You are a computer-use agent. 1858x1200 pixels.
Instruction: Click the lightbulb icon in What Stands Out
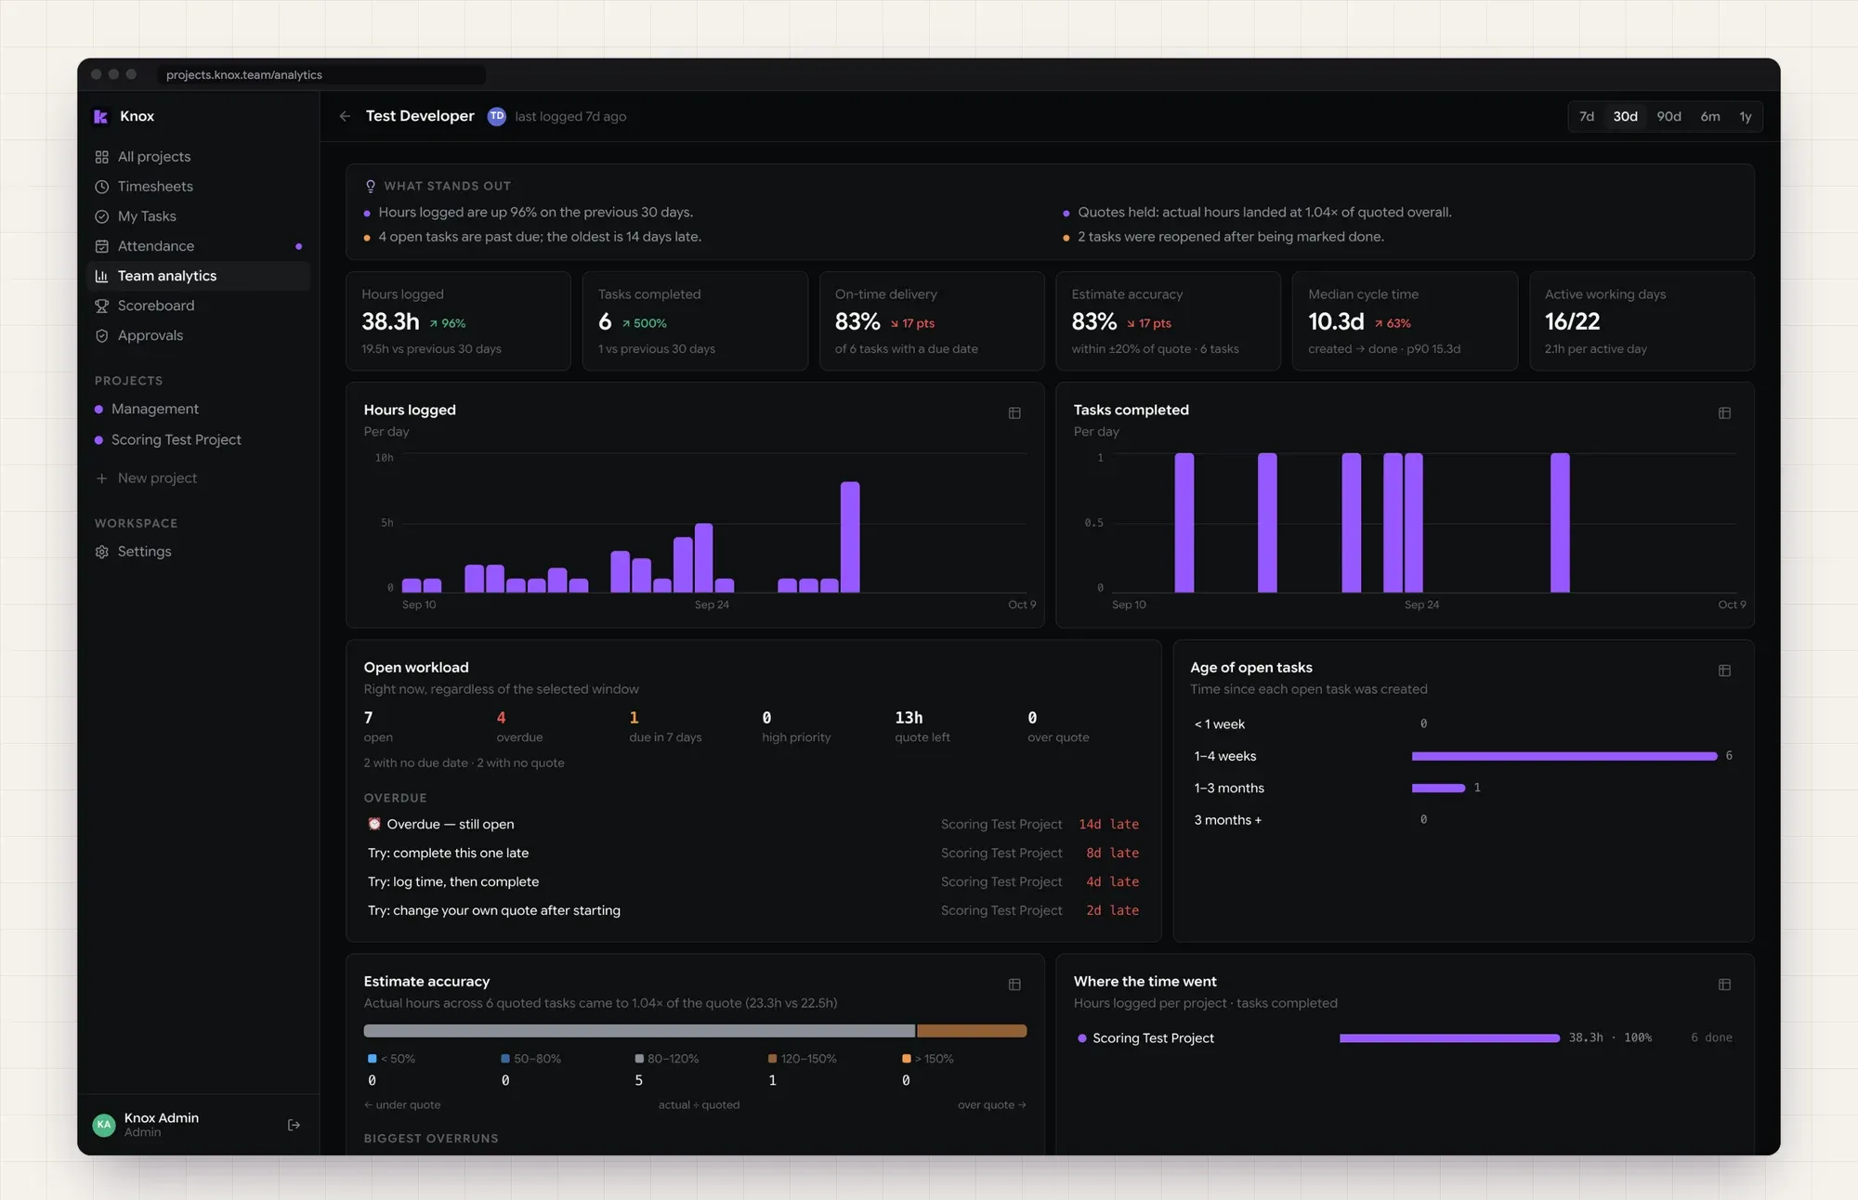pyautogui.click(x=371, y=186)
